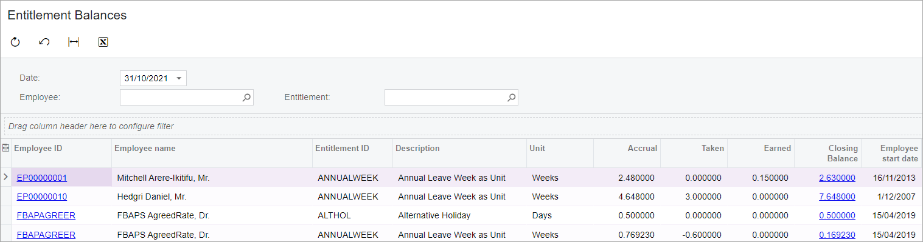Expand the Date dropdown arrow
923x242 pixels.
[179, 78]
